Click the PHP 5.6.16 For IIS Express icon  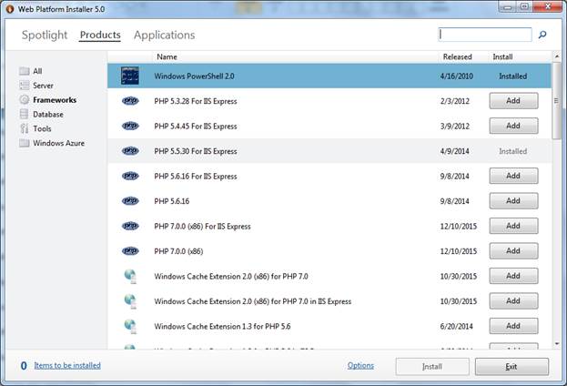[x=130, y=176]
